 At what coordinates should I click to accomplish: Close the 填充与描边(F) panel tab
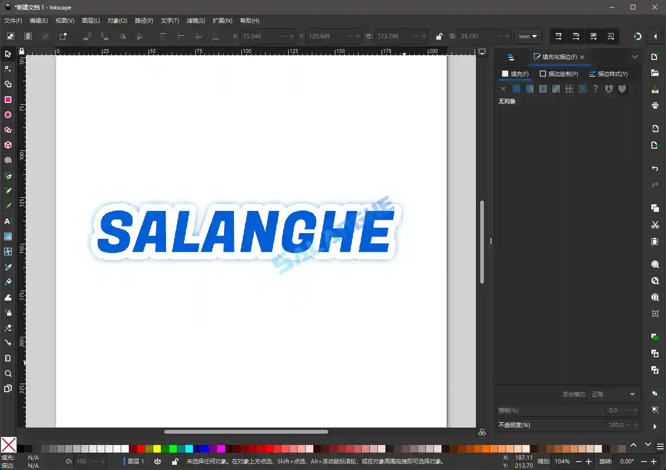click(582, 57)
